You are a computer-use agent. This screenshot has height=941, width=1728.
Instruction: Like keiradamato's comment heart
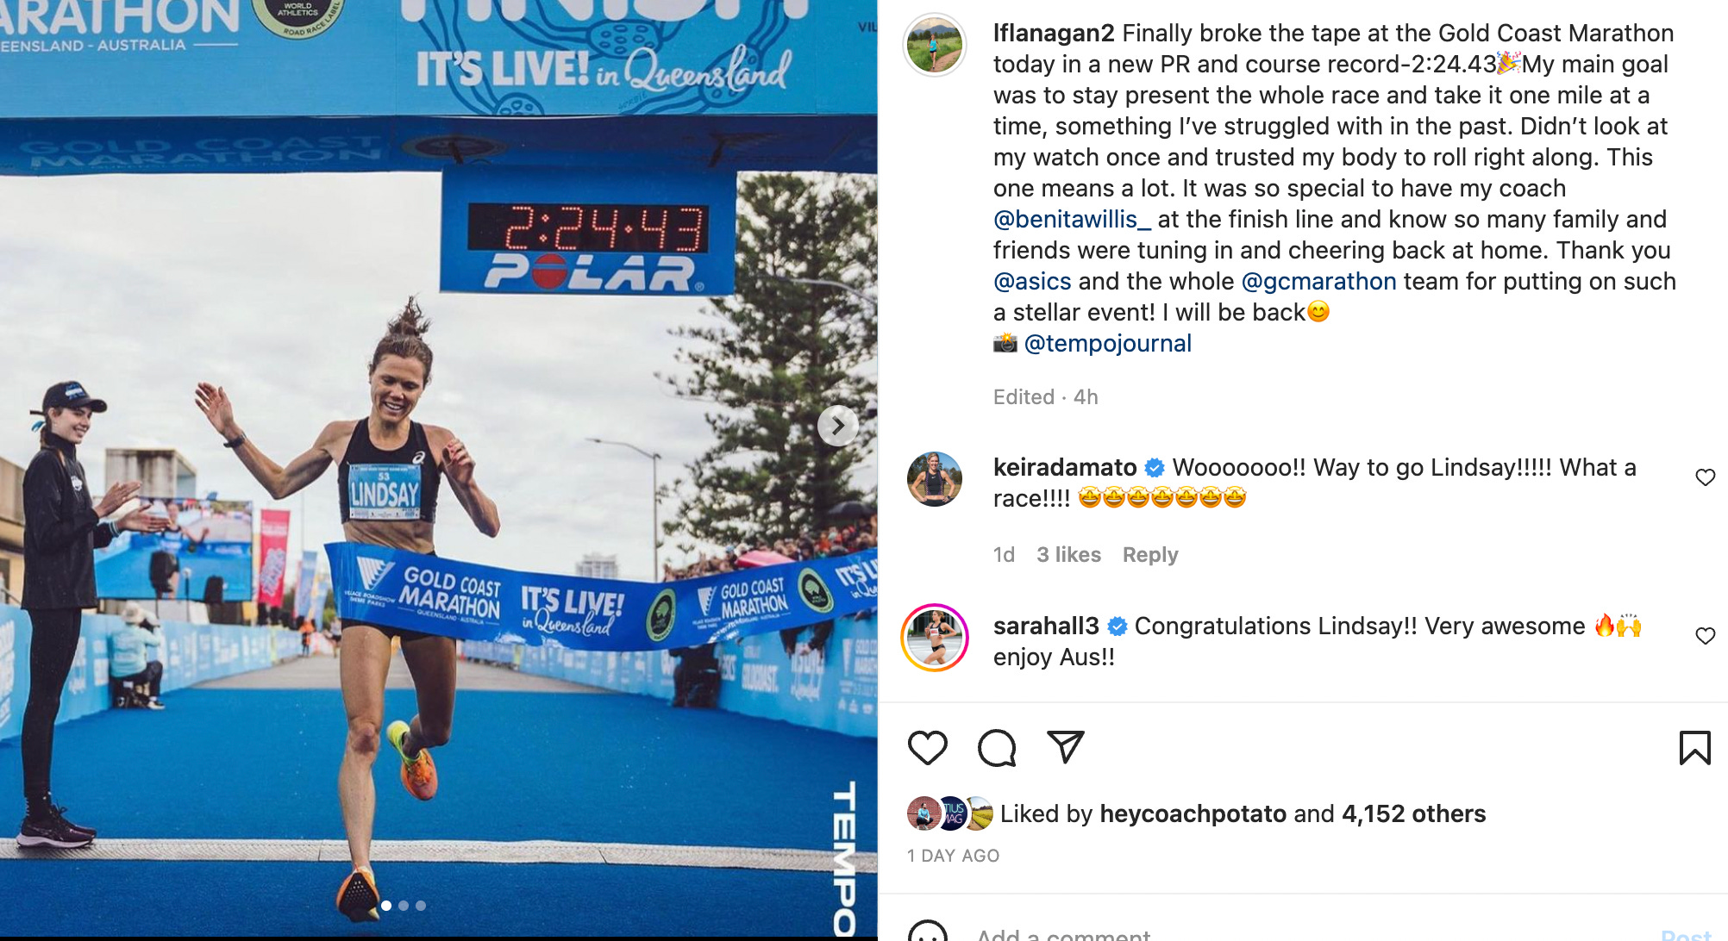(x=1706, y=477)
